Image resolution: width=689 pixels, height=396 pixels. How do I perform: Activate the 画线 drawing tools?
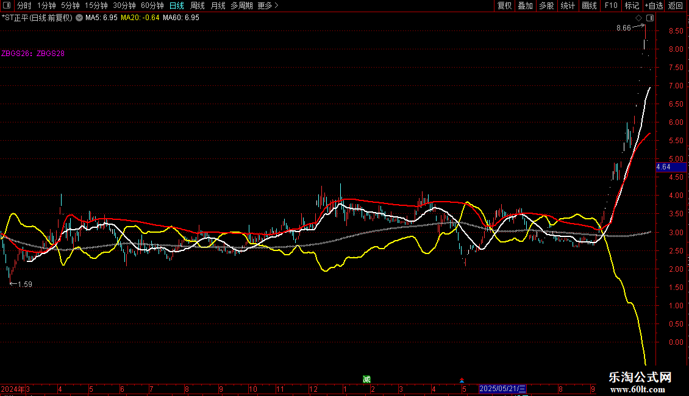pos(589,5)
